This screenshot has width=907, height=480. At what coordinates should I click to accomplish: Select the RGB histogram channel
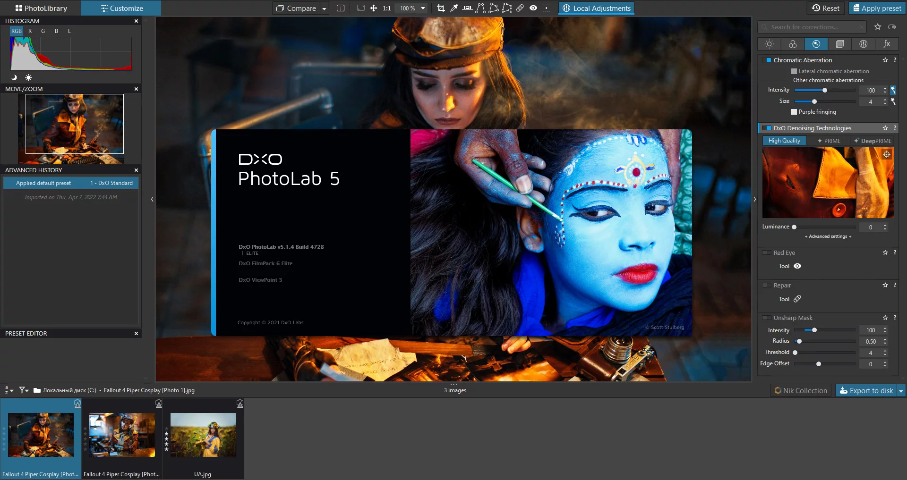pos(17,31)
